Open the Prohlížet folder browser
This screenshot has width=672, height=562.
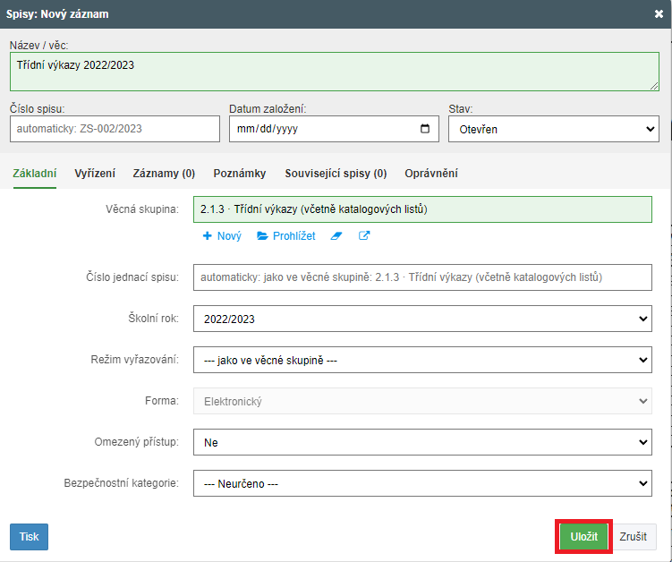pyautogui.click(x=286, y=236)
